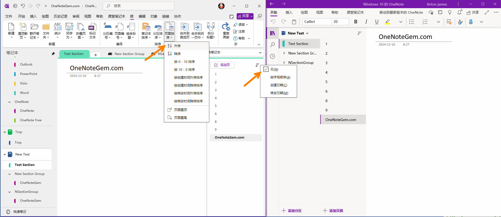Expand New Section Gr... in Windows 10 OneNote
The width and height of the screenshot is (501, 217).
284,53
